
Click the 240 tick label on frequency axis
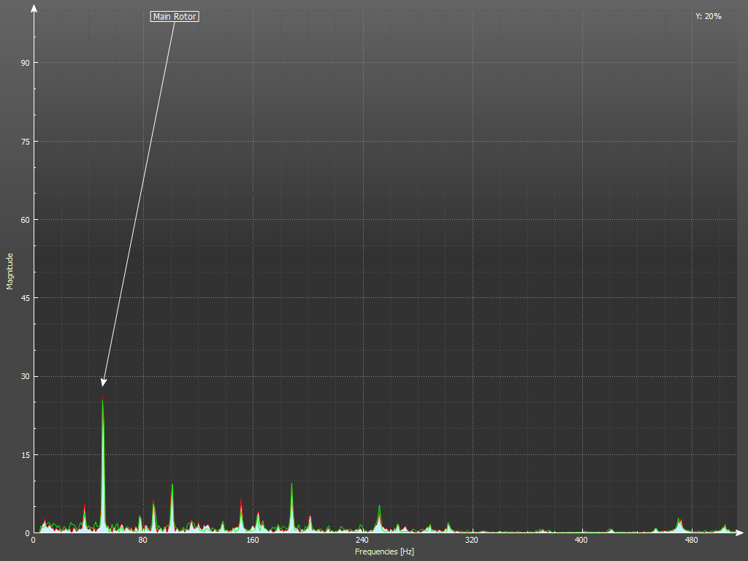pos(362,541)
